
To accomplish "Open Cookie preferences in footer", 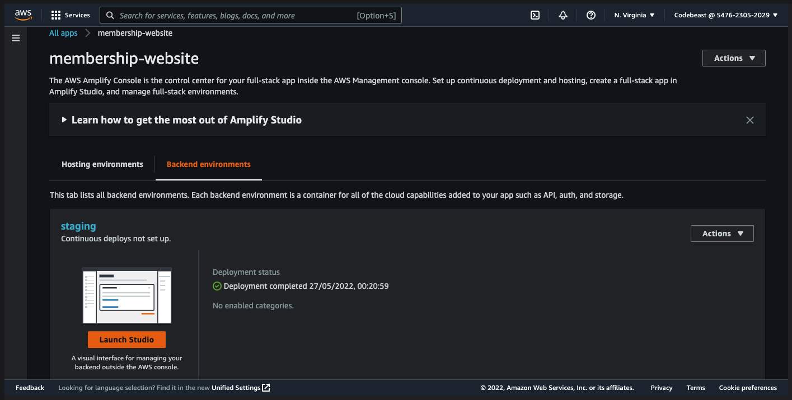I will click(748, 388).
